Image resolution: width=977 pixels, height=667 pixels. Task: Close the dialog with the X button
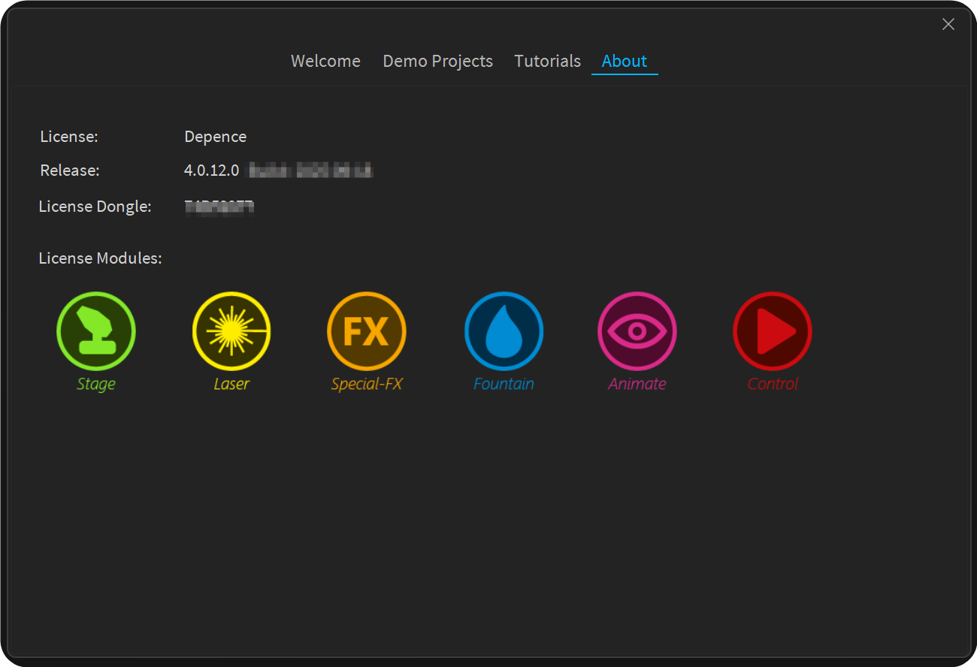[x=948, y=24]
